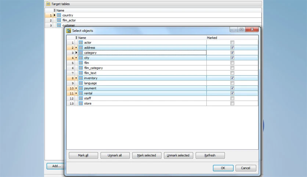
Task: Click Name column header in Target tables
Action: 159,10
